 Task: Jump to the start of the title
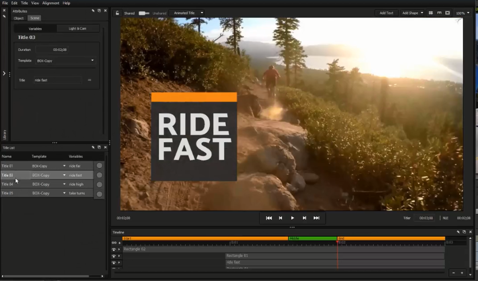[x=269, y=218]
